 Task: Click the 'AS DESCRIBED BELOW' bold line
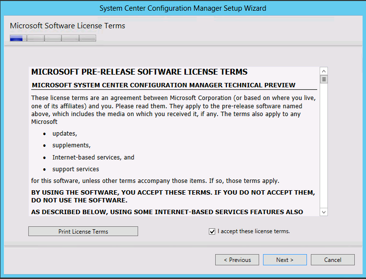[x=167, y=212]
